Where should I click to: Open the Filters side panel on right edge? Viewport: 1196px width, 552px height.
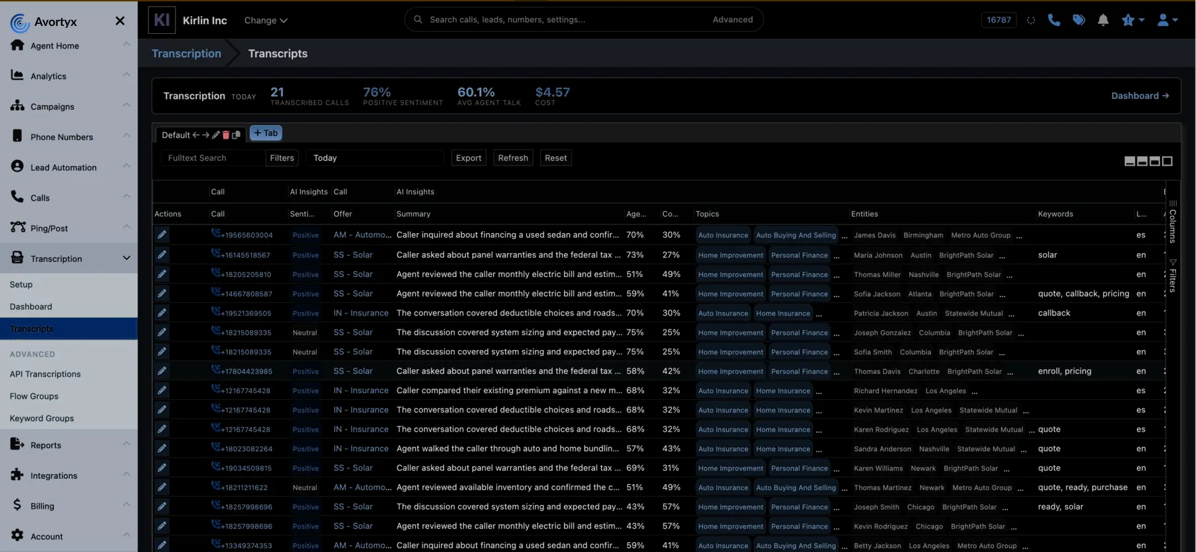1173,276
